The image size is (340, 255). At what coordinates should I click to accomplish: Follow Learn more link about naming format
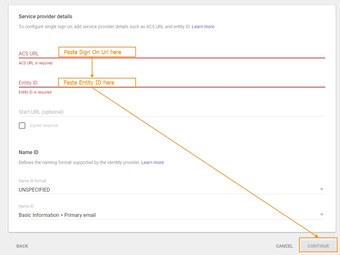(152, 163)
